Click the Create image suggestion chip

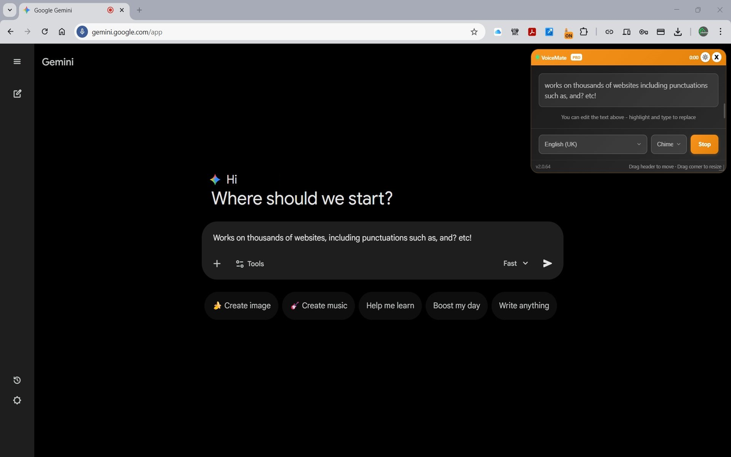[242, 306]
